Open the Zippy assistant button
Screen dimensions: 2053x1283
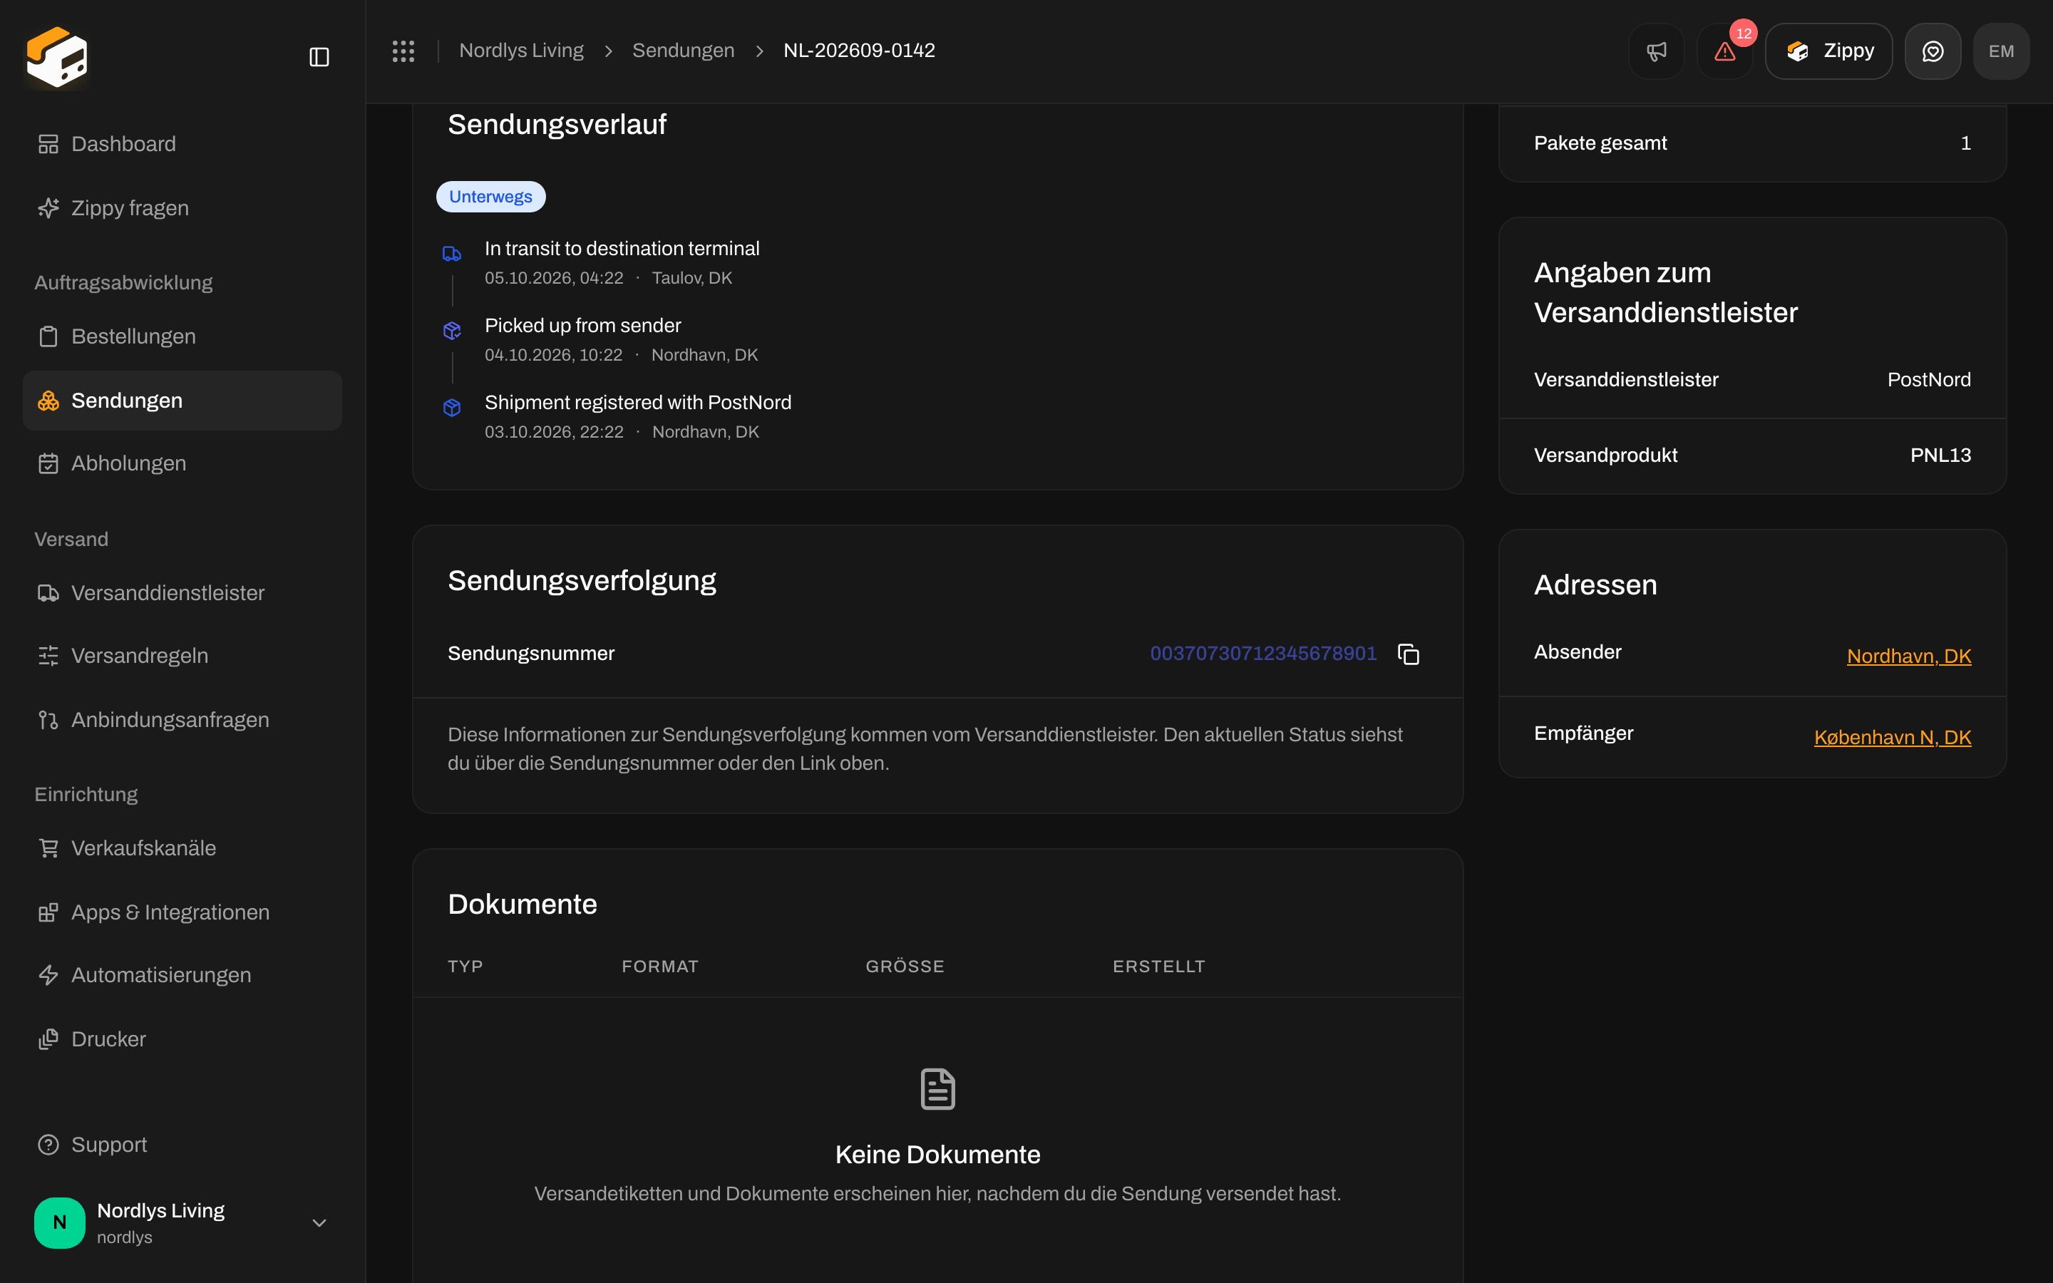click(x=1828, y=51)
